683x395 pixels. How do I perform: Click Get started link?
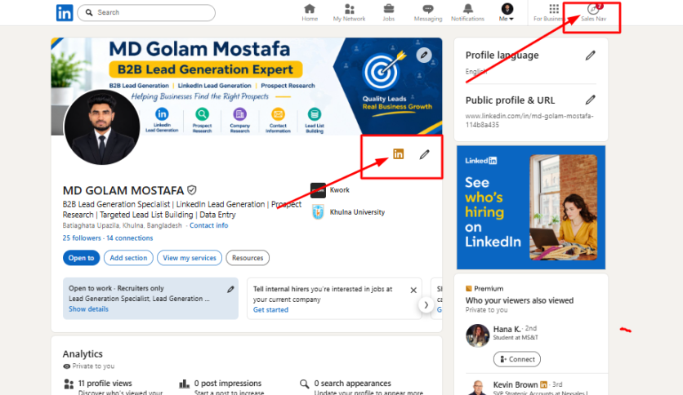270,310
